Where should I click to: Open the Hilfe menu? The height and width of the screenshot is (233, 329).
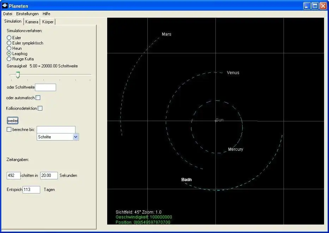tap(47, 14)
